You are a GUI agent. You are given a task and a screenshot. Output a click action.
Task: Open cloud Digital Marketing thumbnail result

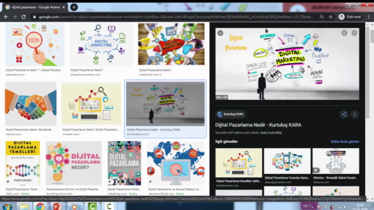coord(101,44)
